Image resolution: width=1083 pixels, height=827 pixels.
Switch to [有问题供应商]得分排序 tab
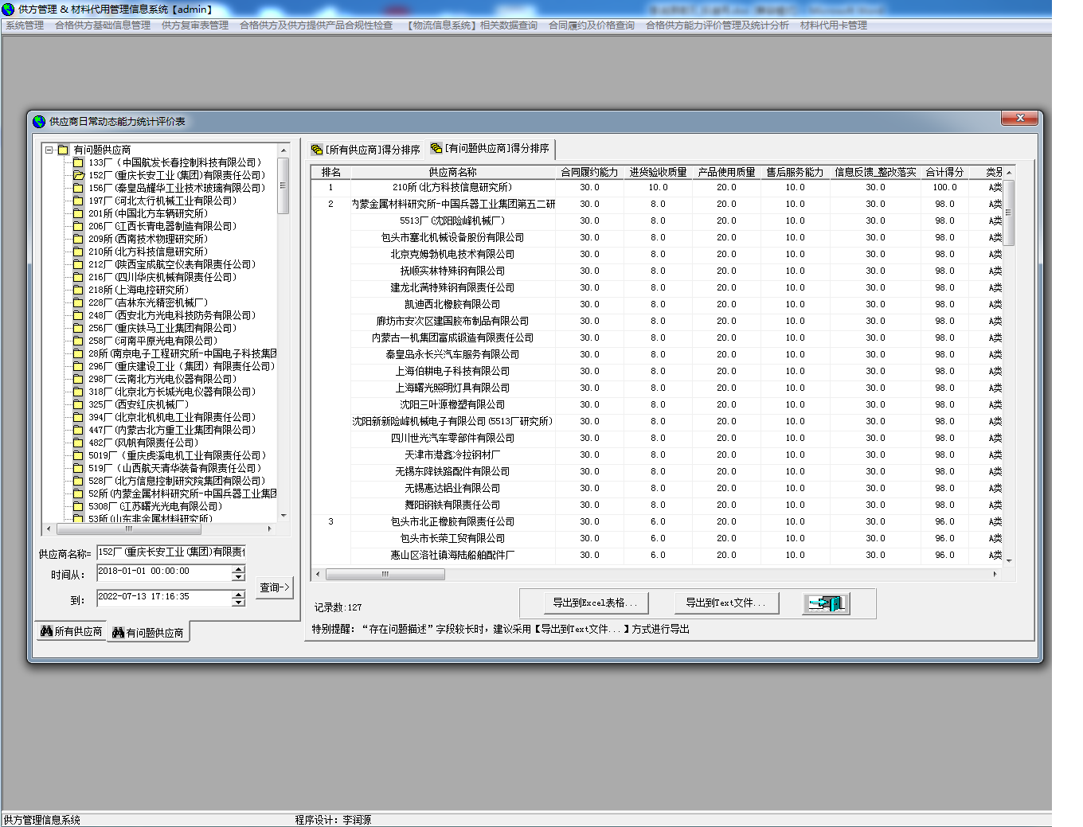(490, 149)
